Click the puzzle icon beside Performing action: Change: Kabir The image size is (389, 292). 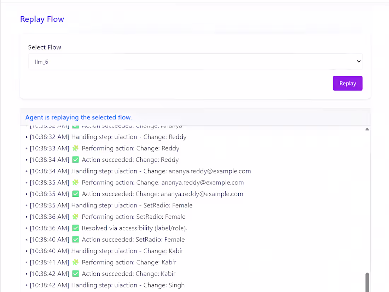click(75, 262)
